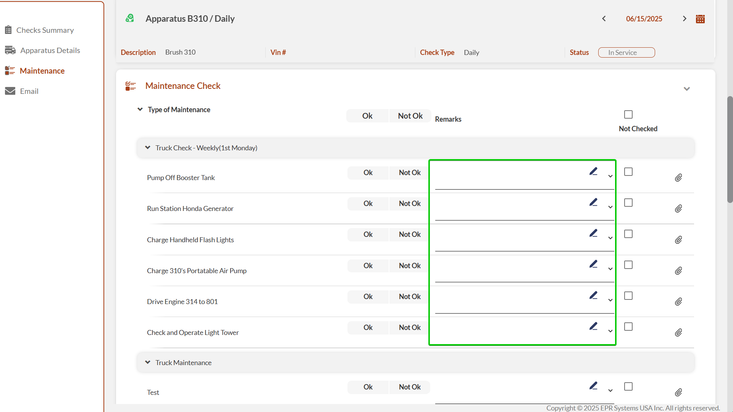Screen dimensions: 733x412
Task: Go to next date arrow
Action: 685,19
